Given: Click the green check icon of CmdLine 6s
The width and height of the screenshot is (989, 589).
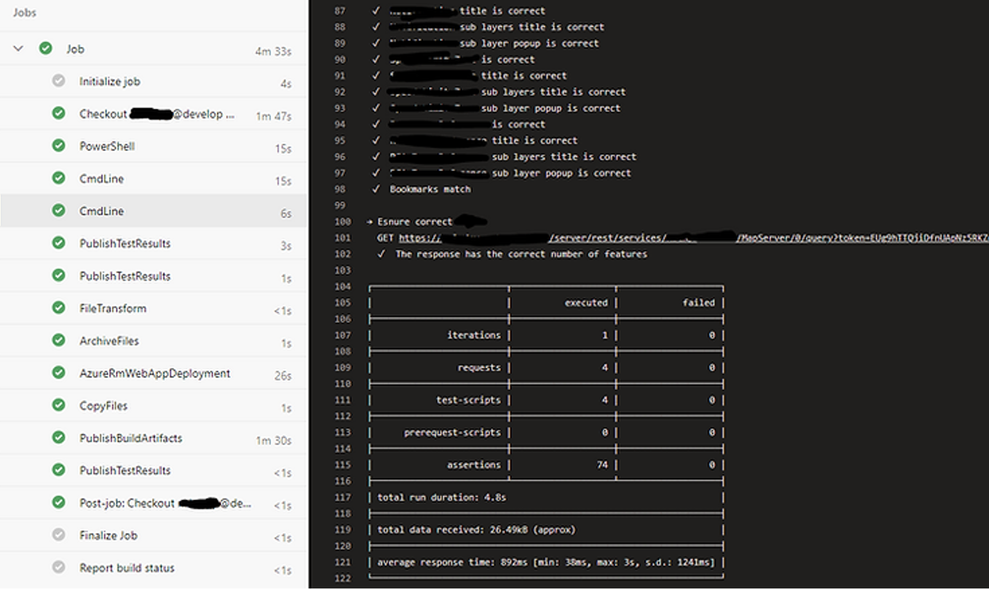Looking at the screenshot, I should [58, 210].
